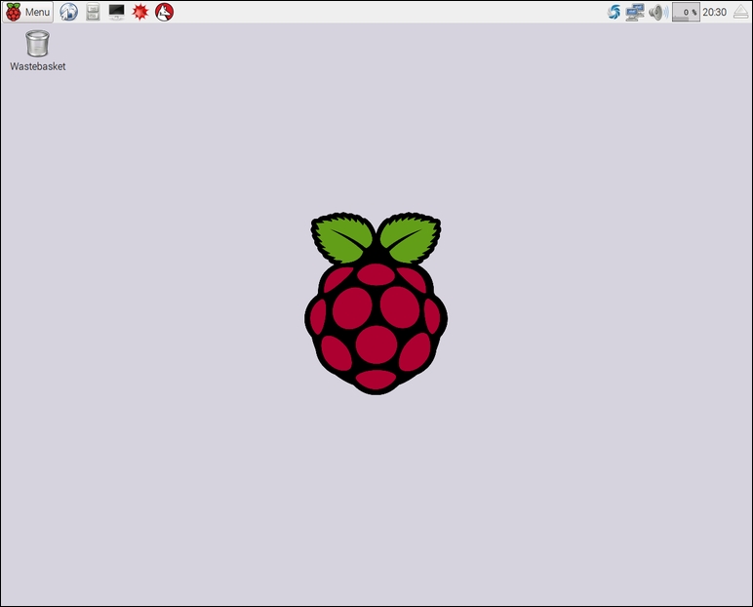Click the blue swirl tray icon
Image resolution: width=753 pixels, height=607 pixels.
pyautogui.click(x=614, y=12)
